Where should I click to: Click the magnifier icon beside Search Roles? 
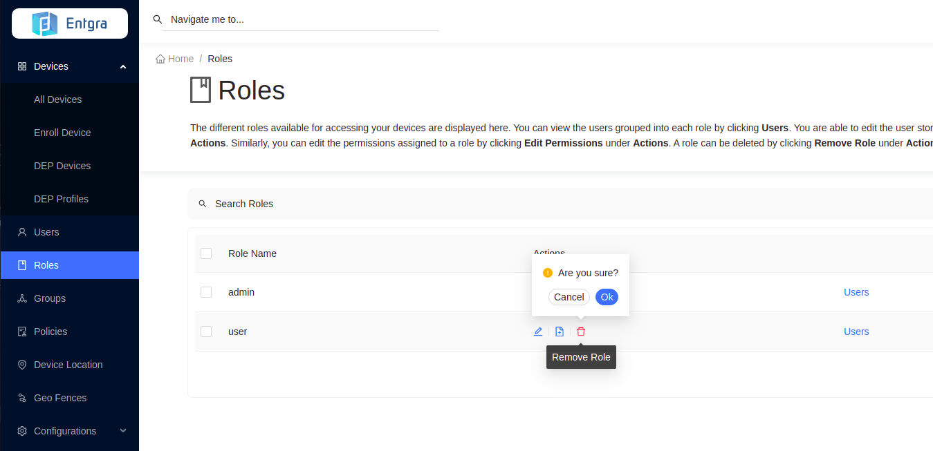tap(203, 204)
